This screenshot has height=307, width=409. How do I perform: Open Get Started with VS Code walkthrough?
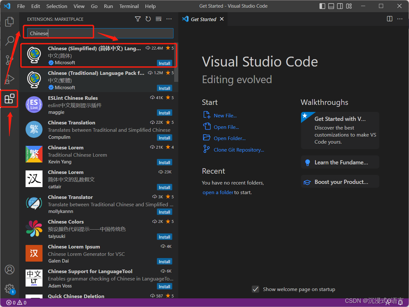340,130
